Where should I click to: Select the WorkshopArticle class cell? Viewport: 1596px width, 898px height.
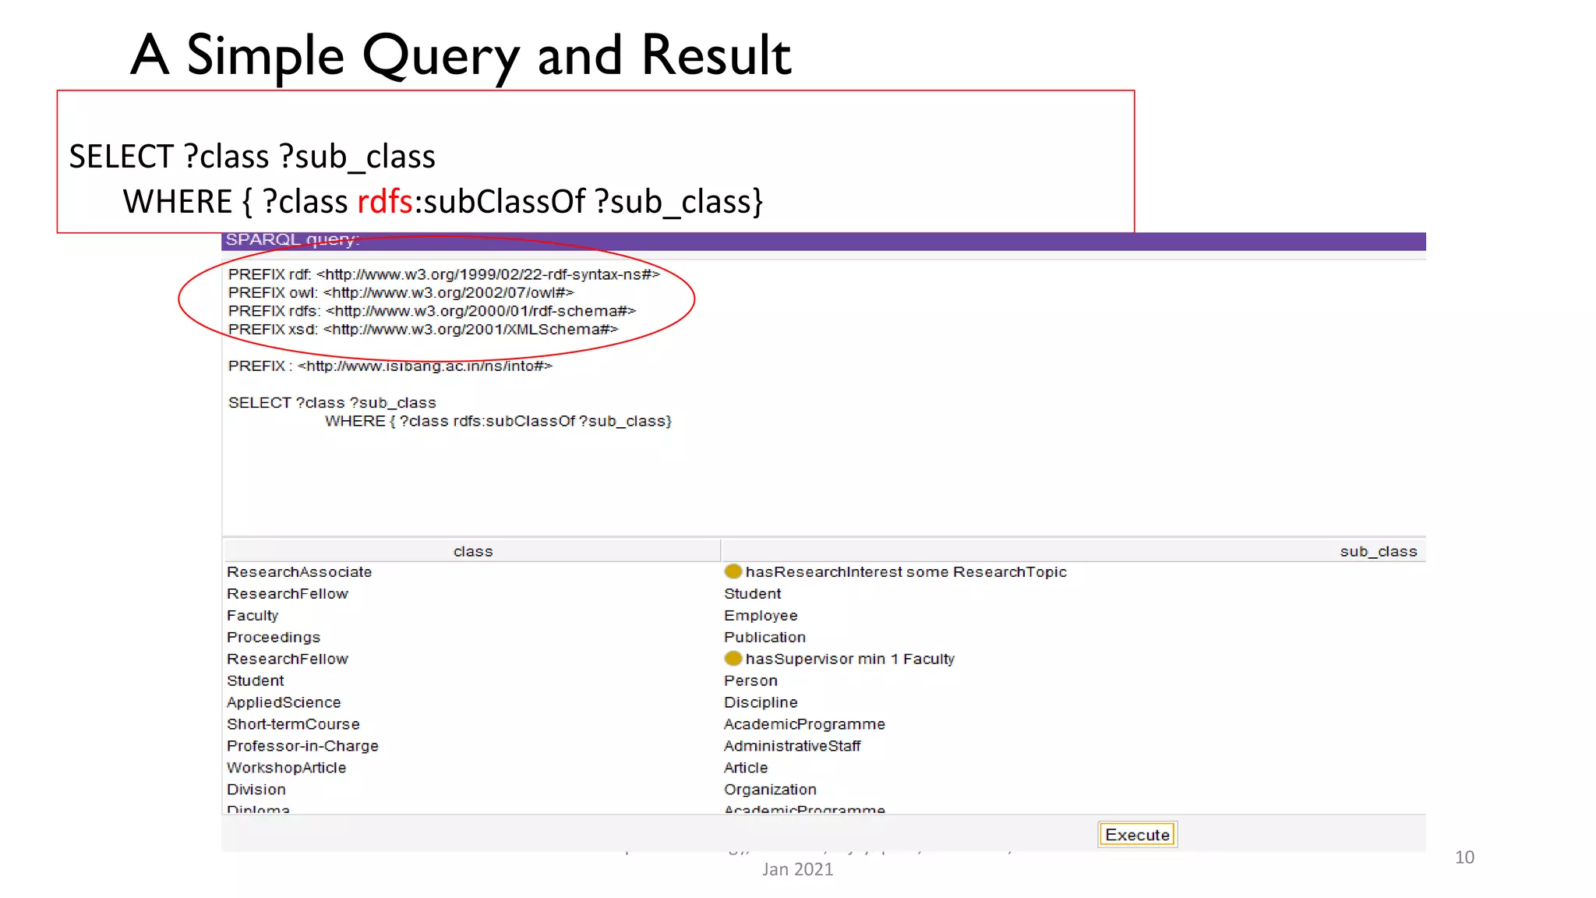(x=287, y=769)
